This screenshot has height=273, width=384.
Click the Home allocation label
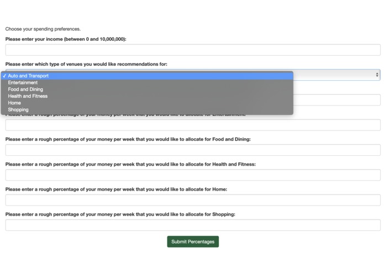pos(116,189)
